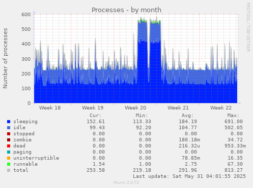Click zombie max value 34.72

tap(235, 140)
